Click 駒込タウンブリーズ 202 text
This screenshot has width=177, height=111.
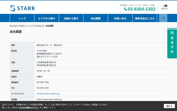pyautogui.click(x=47, y=57)
